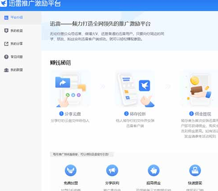Click the 平台介绍 sidebar icon
The image size is (218, 191).
[x=6, y=18]
